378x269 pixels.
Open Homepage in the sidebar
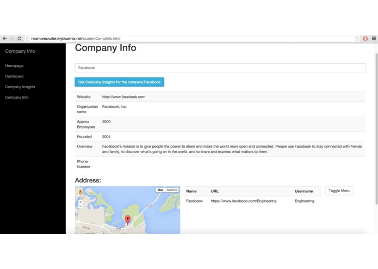tap(14, 66)
